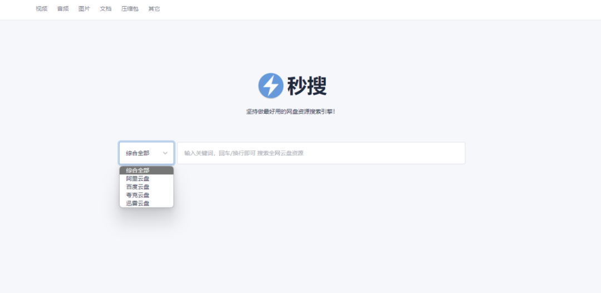Click the blue lightning bolt logo
This screenshot has width=601, height=293.
coord(270,86)
